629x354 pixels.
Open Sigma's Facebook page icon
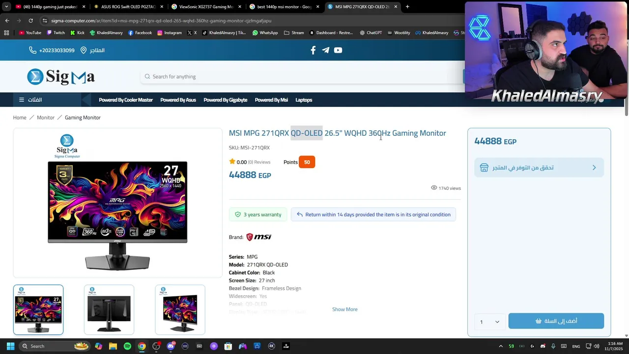coord(313,50)
